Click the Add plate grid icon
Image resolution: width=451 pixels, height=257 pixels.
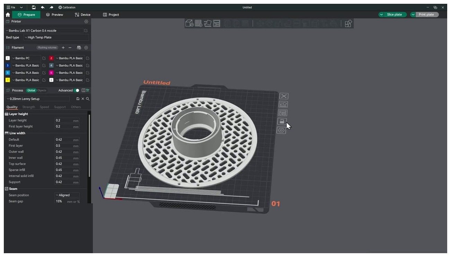pos(198,23)
